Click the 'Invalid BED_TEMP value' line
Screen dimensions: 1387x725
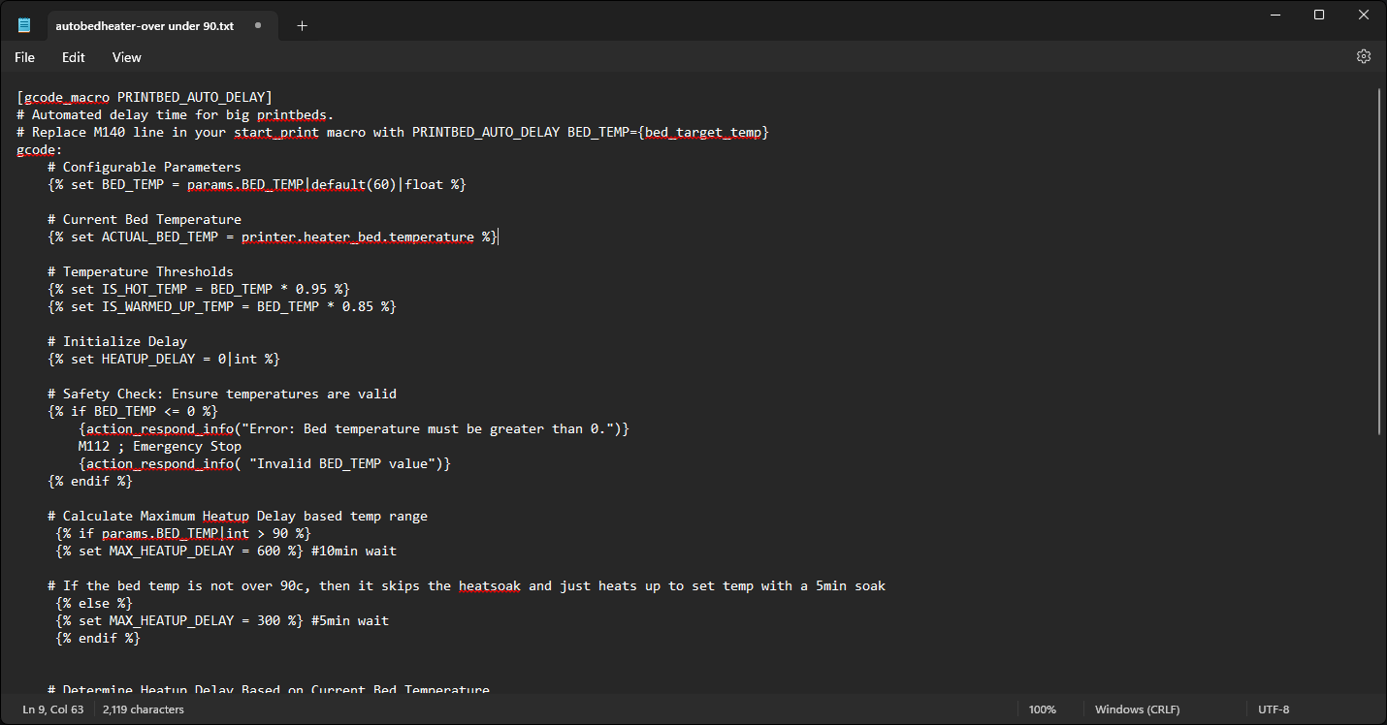[265, 463]
